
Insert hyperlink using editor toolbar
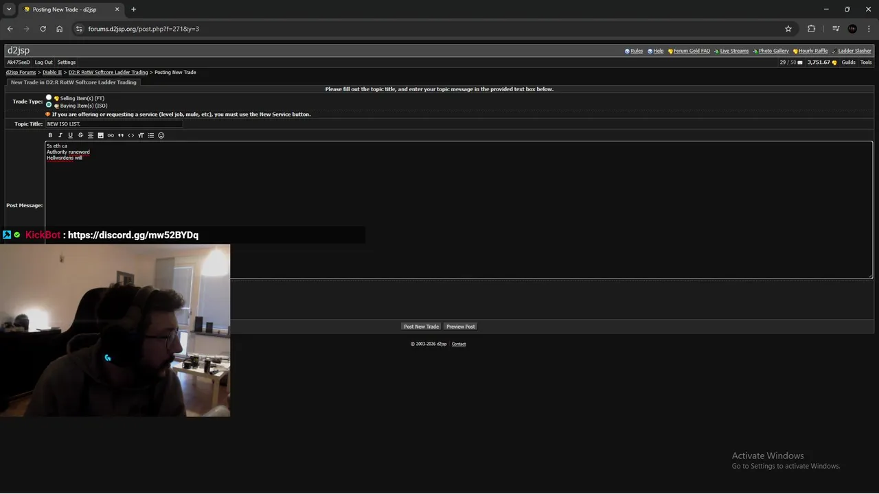pyautogui.click(x=111, y=135)
